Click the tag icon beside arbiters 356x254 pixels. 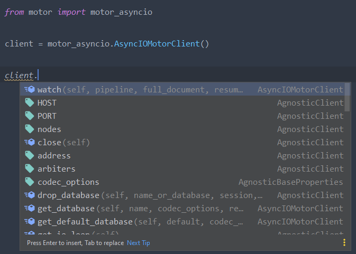30,168
